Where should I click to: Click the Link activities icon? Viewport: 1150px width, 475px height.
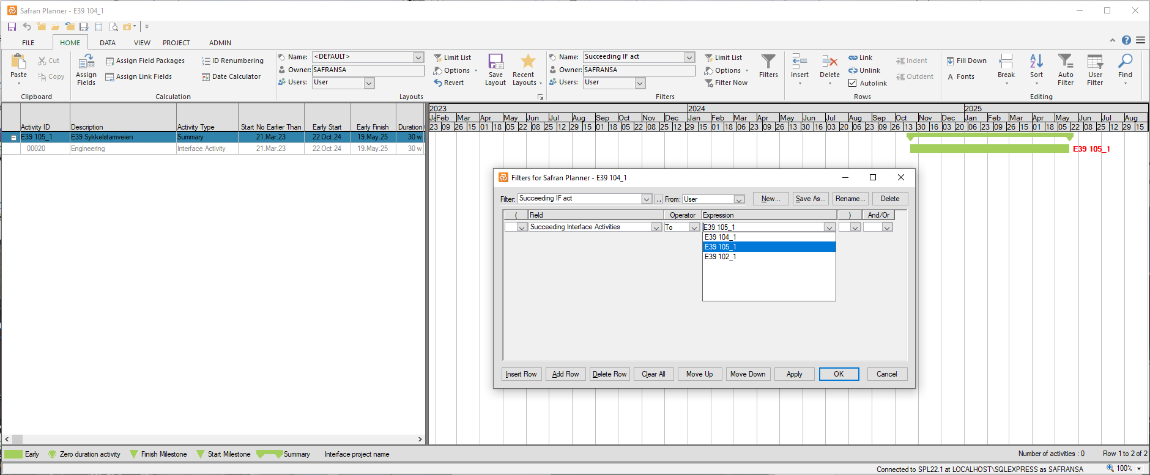853,58
